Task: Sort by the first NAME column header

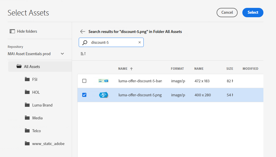Action: pos(123,69)
